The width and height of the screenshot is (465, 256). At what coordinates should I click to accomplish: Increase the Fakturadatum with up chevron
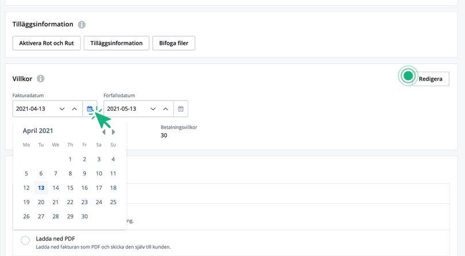75,109
